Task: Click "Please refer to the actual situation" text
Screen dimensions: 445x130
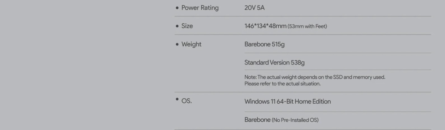Action: click(x=282, y=84)
